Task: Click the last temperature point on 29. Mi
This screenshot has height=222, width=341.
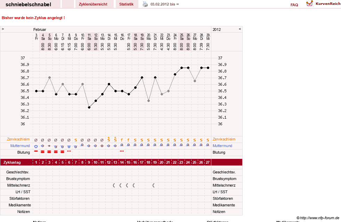Action: (x=208, y=68)
